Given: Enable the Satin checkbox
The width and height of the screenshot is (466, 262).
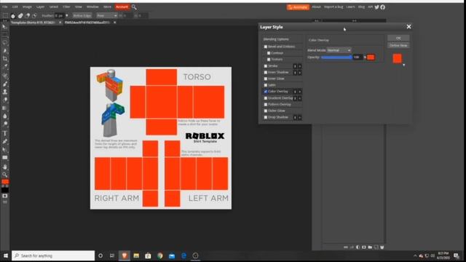Looking at the screenshot, I should 266,85.
